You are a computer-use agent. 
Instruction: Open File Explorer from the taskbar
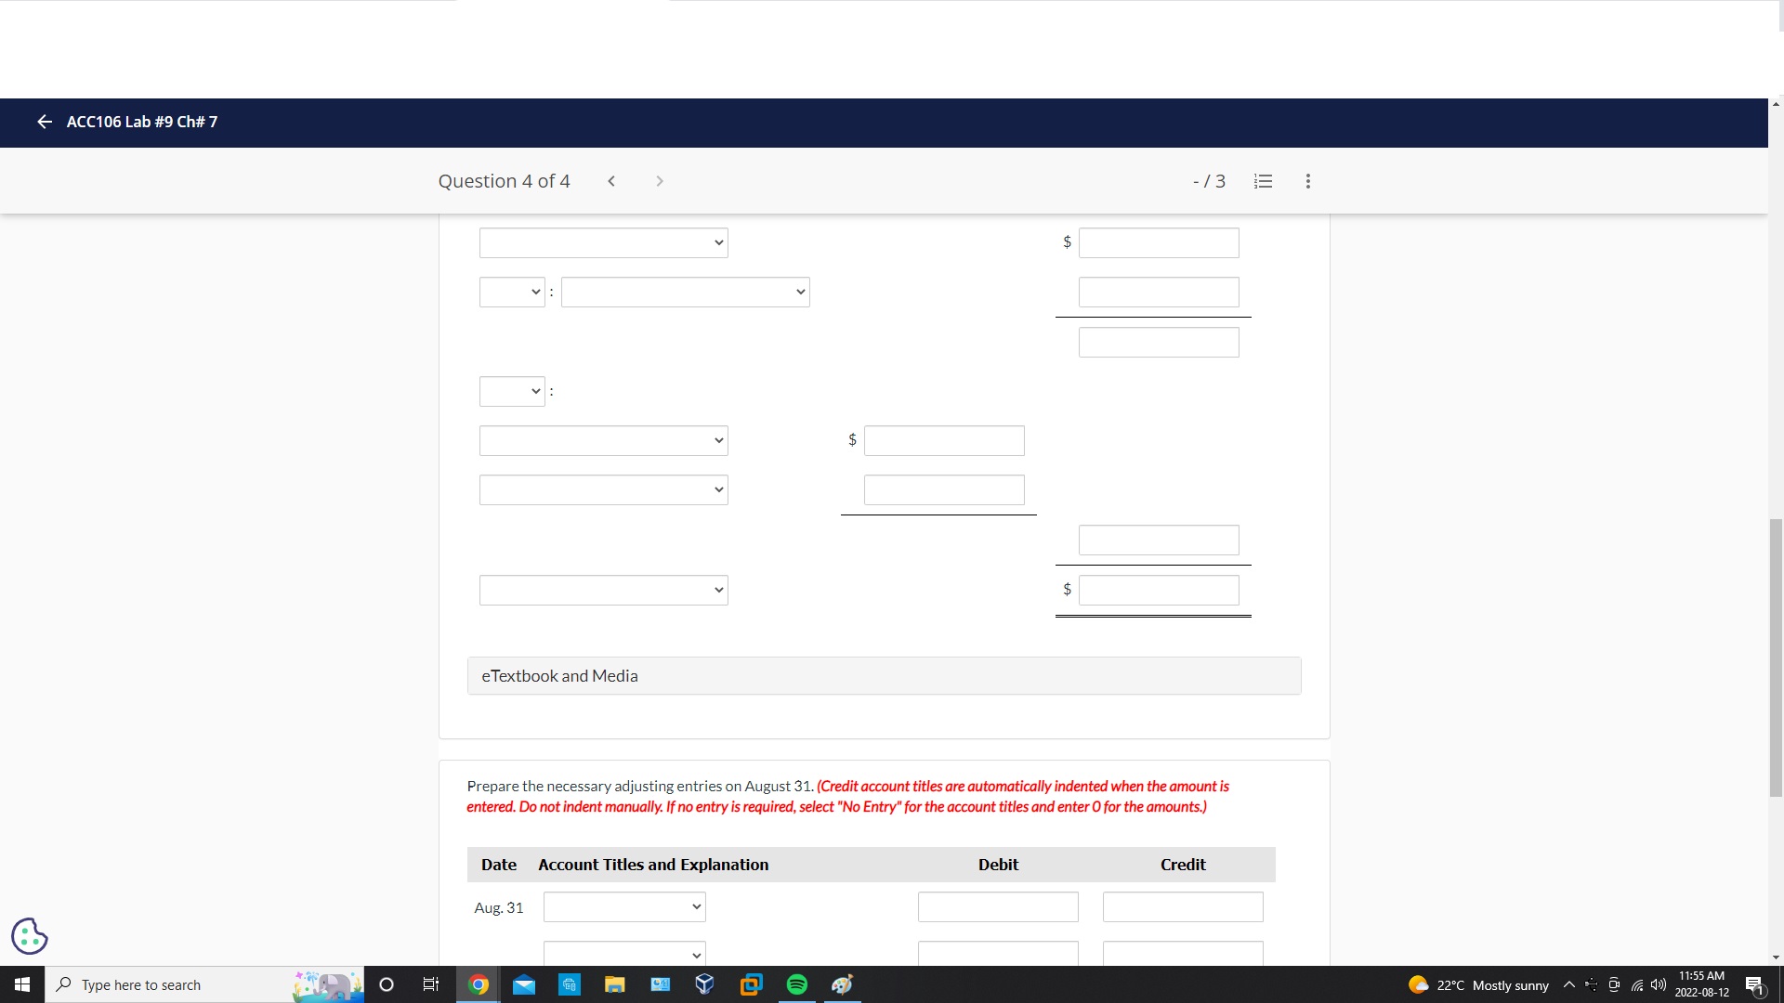click(x=614, y=984)
